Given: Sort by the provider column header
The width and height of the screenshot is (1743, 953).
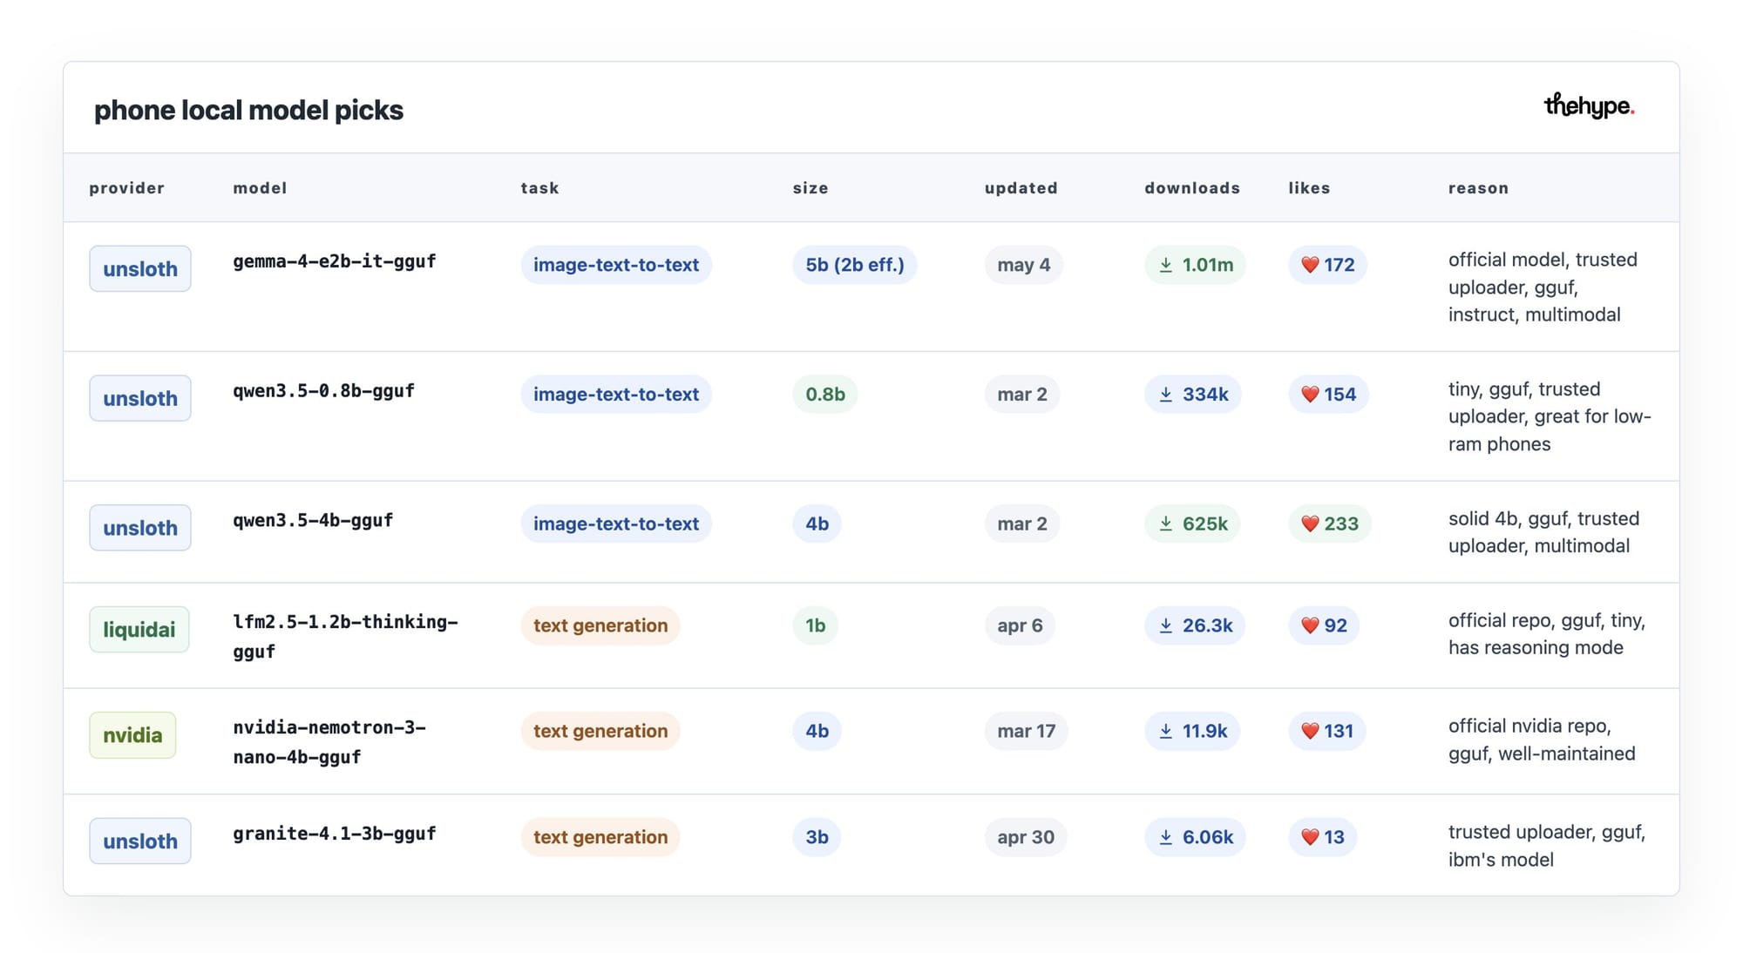Looking at the screenshot, I should (126, 188).
